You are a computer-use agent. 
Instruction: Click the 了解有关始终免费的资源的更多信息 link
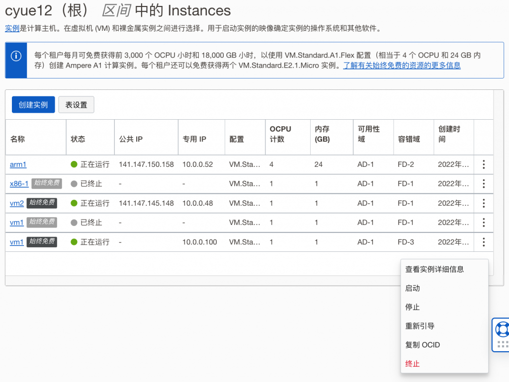[x=402, y=66]
